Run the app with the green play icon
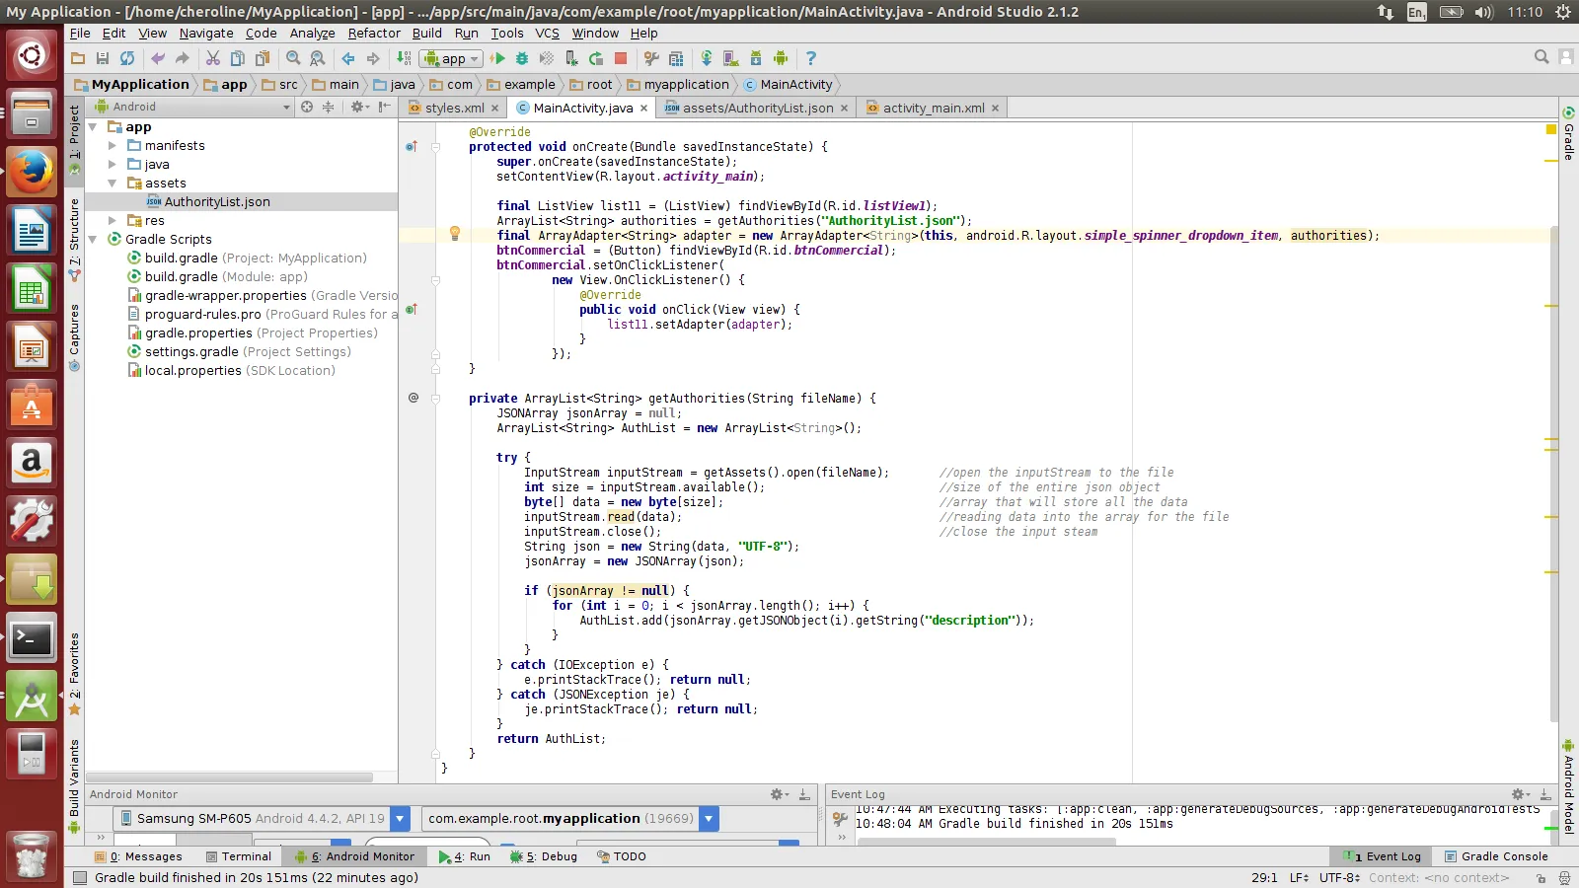The width and height of the screenshot is (1579, 888). (498, 59)
